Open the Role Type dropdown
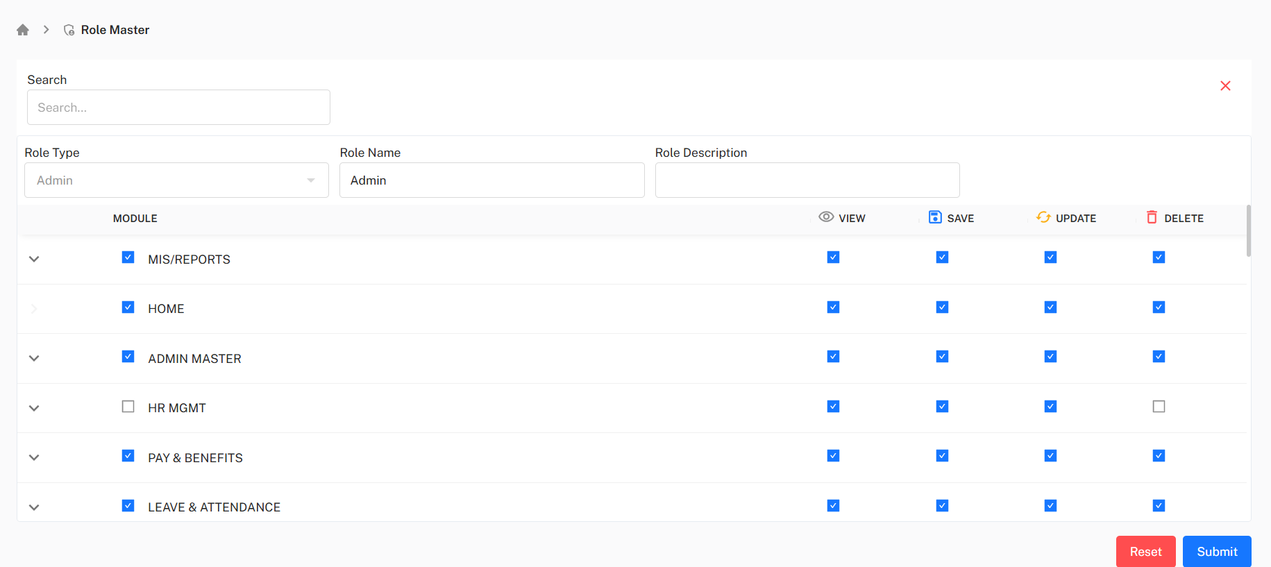Viewport: 1271px width, 567px height. point(176,180)
